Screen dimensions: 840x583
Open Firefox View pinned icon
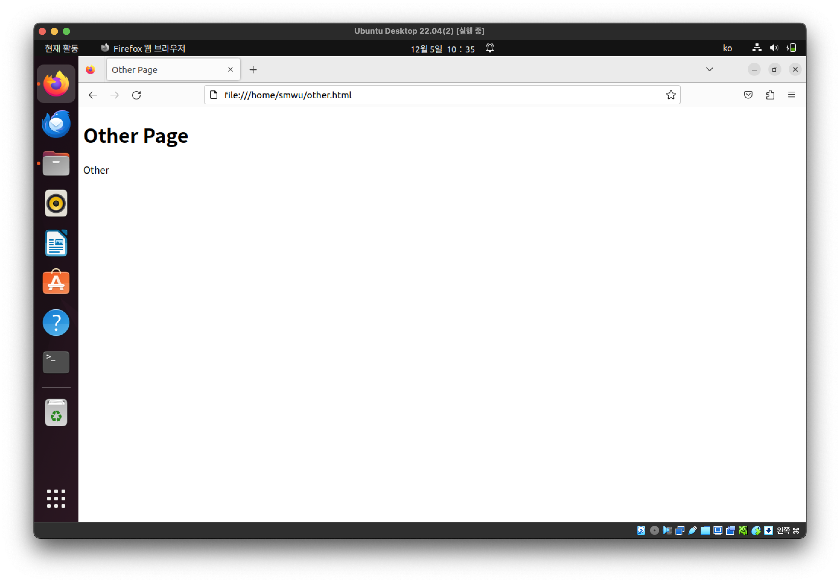click(91, 69)
